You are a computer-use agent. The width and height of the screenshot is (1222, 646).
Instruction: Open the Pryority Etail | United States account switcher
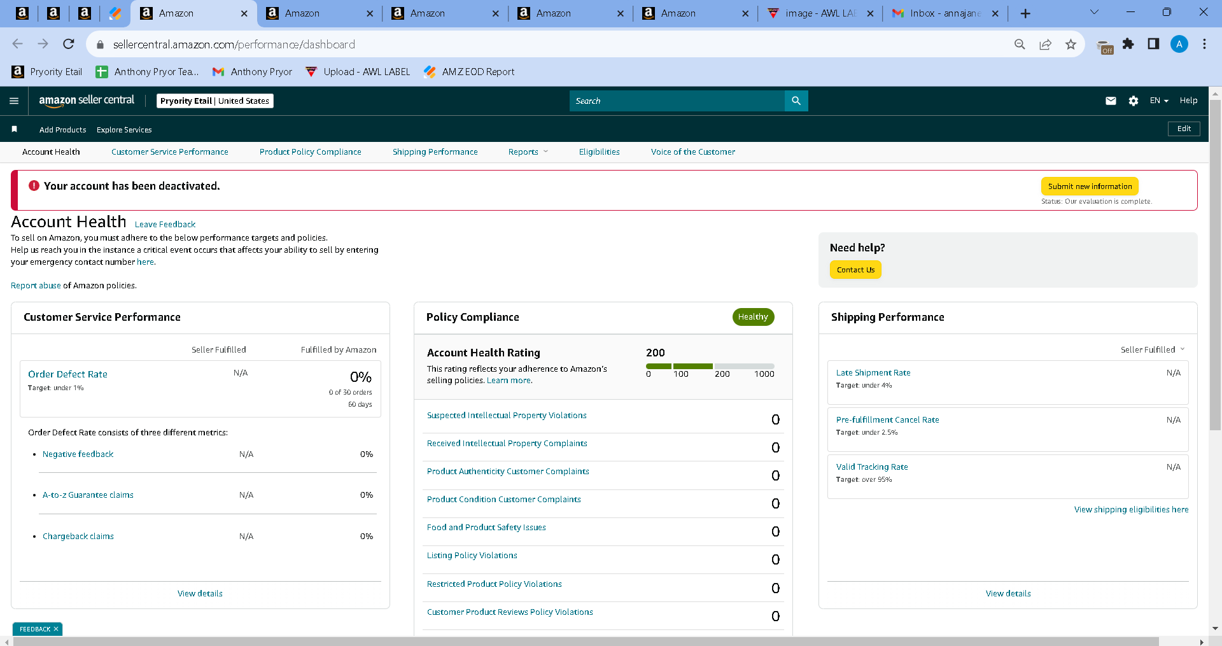[215, 101]
